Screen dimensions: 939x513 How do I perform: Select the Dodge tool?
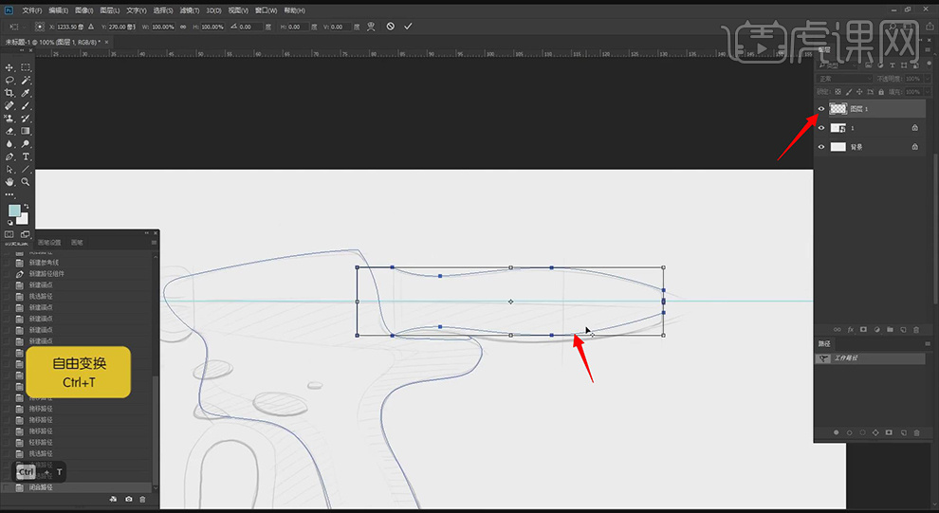coord(26,144)
